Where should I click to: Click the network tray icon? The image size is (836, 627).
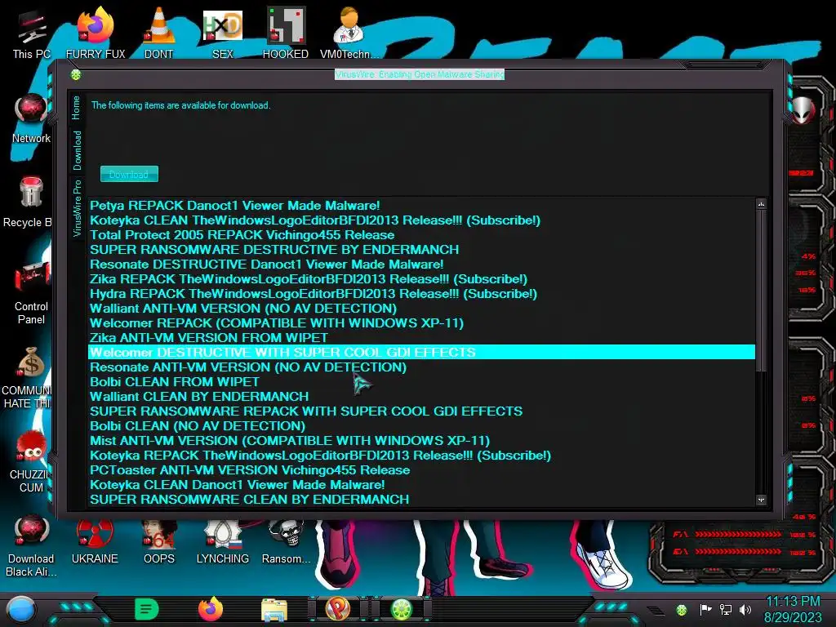[x=726, y=609]
